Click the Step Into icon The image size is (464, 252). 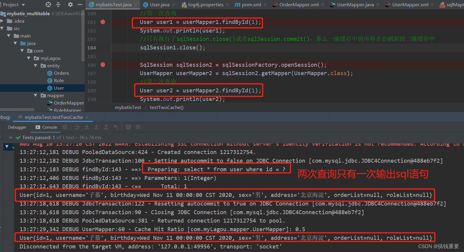click(96, 127)
